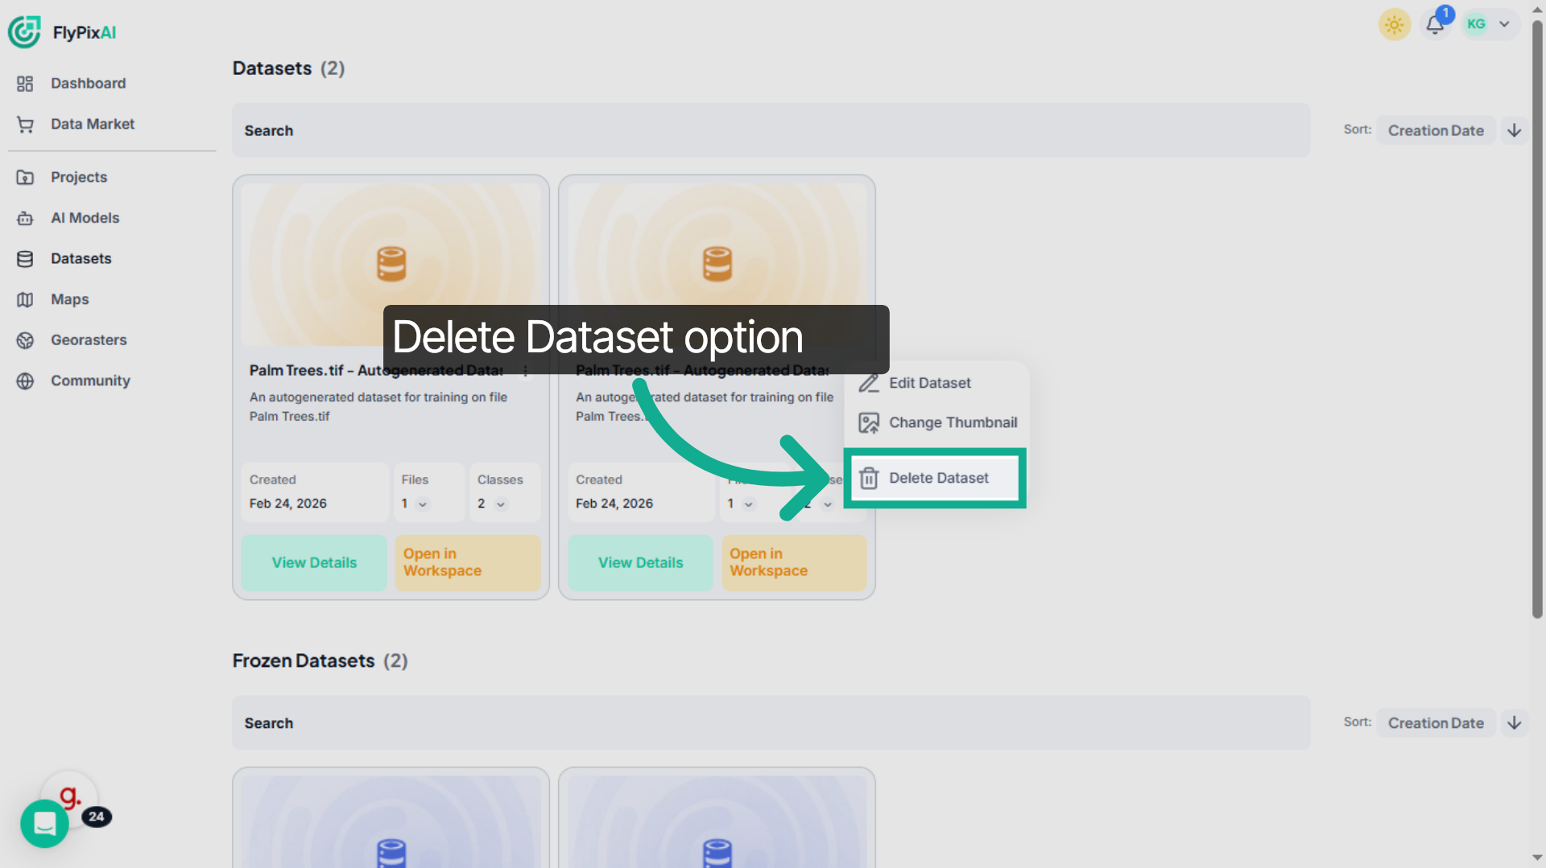Toggle Frozen Datasets sort direction arrow
The height and width of the screenshot is (868, 1546).
(x=1515, y=723)
